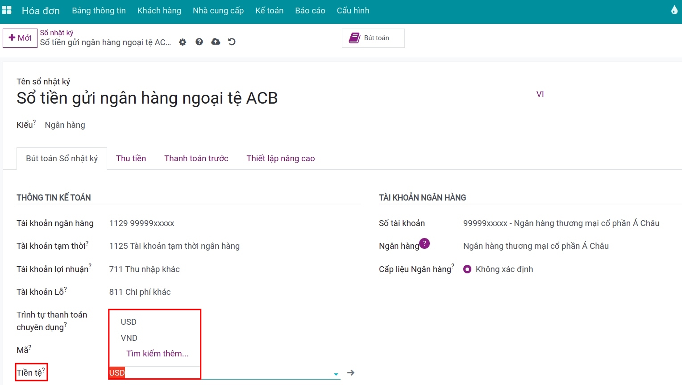Click Tài khoản ngân hàng value 1129 99999xxxxx
Image resolution: width=682 pixels, height=385 pixels.
142,223
